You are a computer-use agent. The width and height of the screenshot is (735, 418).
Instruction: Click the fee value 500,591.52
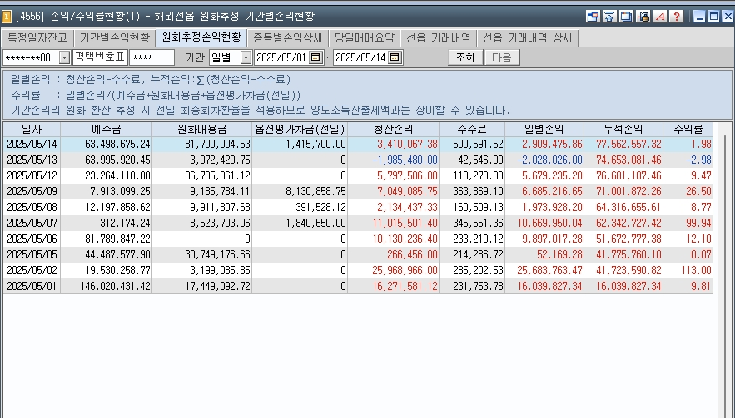(478, 144)
